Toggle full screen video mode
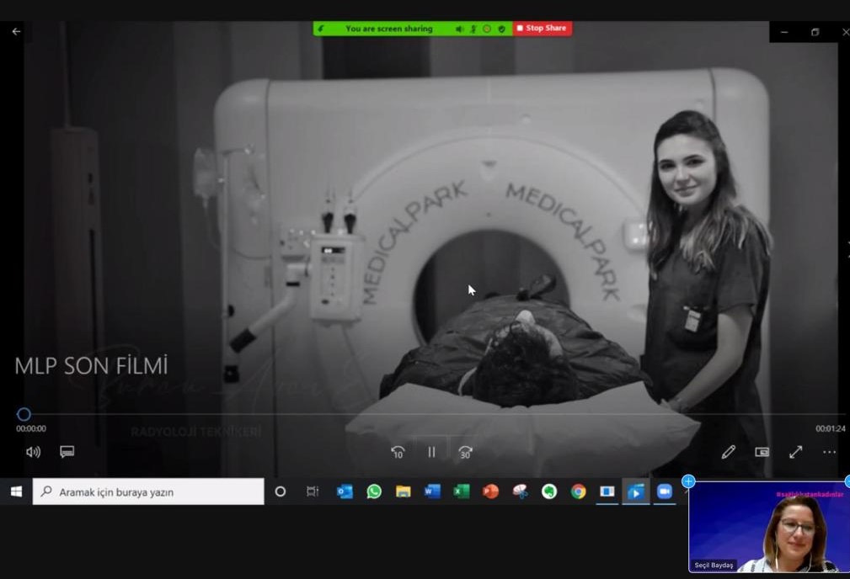Viewport: 850px width, 579px height. [795, 452]
